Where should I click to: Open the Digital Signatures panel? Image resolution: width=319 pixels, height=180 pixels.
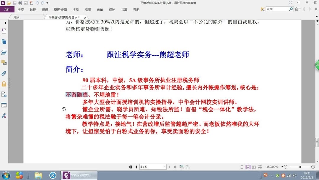[x=4, y=115]
